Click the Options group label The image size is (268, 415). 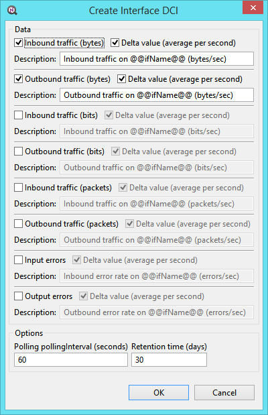pyautogui.click(x=29, y=333)
